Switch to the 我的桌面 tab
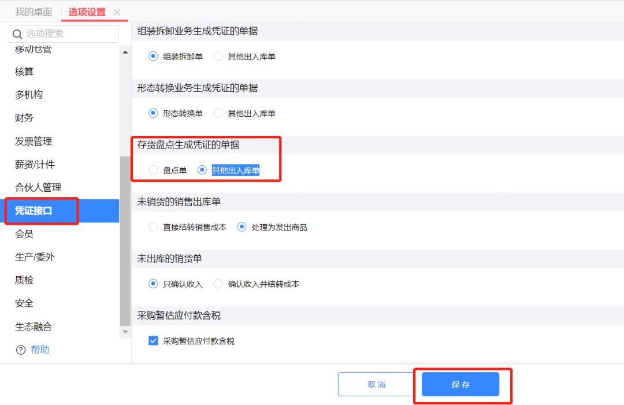 click(34, 12)
